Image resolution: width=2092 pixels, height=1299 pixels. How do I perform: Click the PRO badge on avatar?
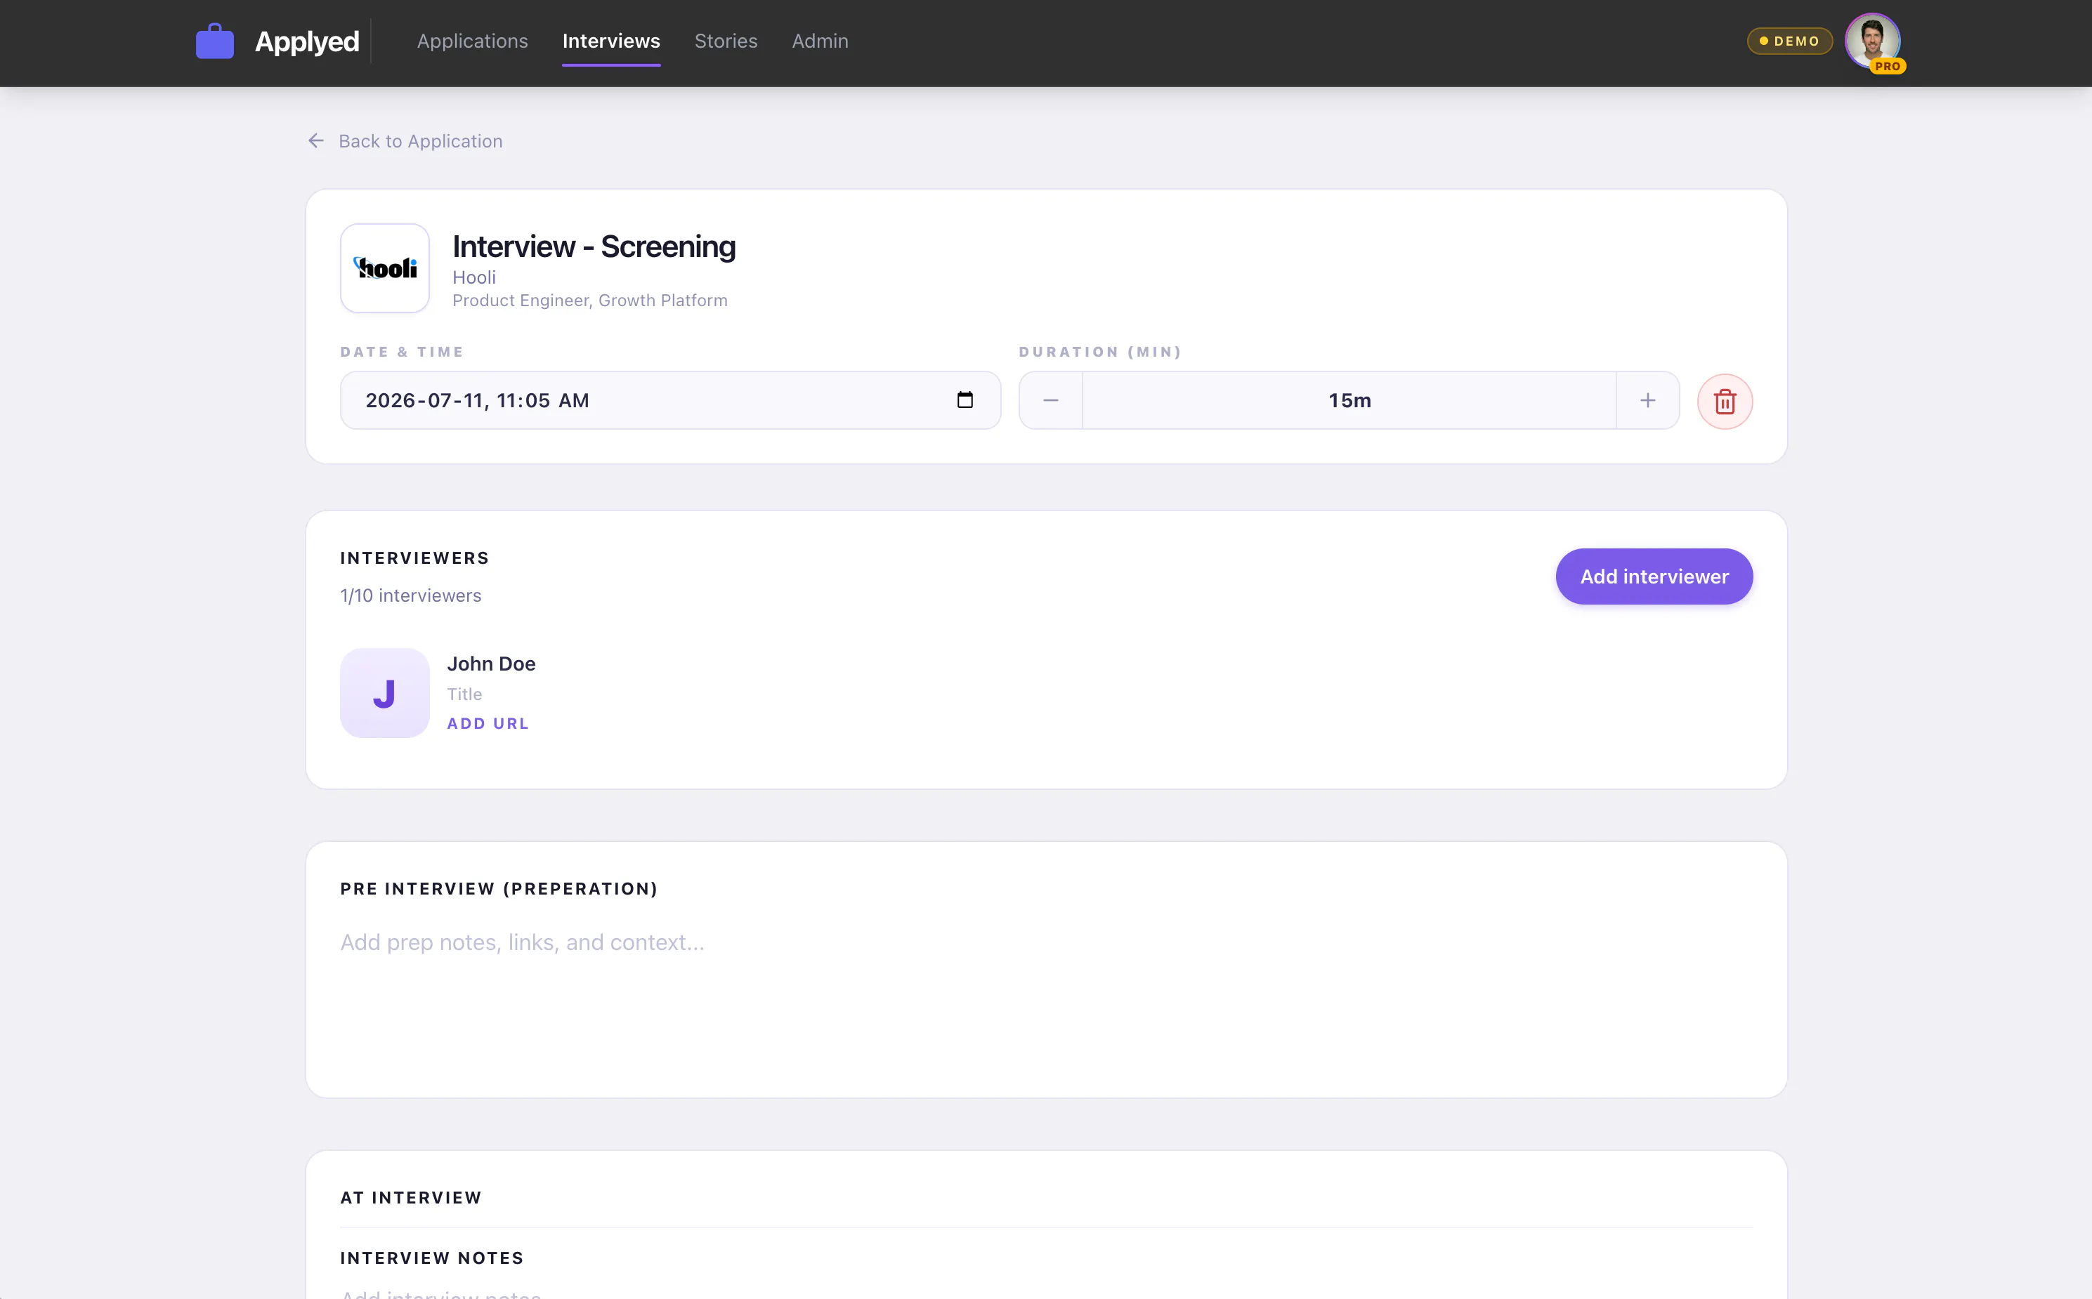point(1888,66)
